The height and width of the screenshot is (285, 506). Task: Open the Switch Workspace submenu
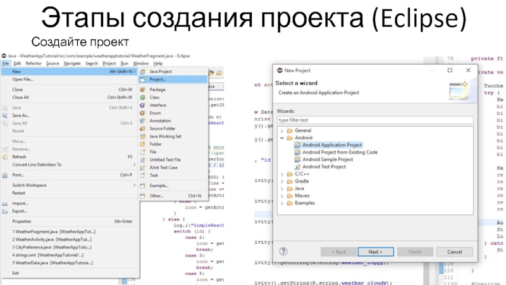click(71, 185)
